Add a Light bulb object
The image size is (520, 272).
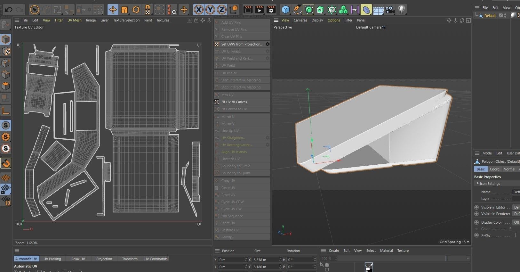pyautogui.click(x=401, y=10)
